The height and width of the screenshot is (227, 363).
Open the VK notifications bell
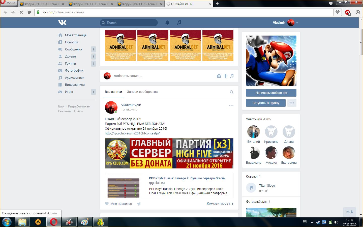(167, 22)
